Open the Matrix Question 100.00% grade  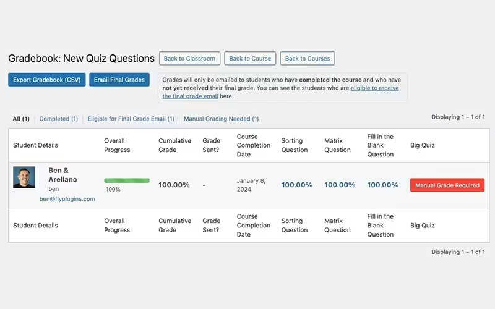[x=340, y=185]
